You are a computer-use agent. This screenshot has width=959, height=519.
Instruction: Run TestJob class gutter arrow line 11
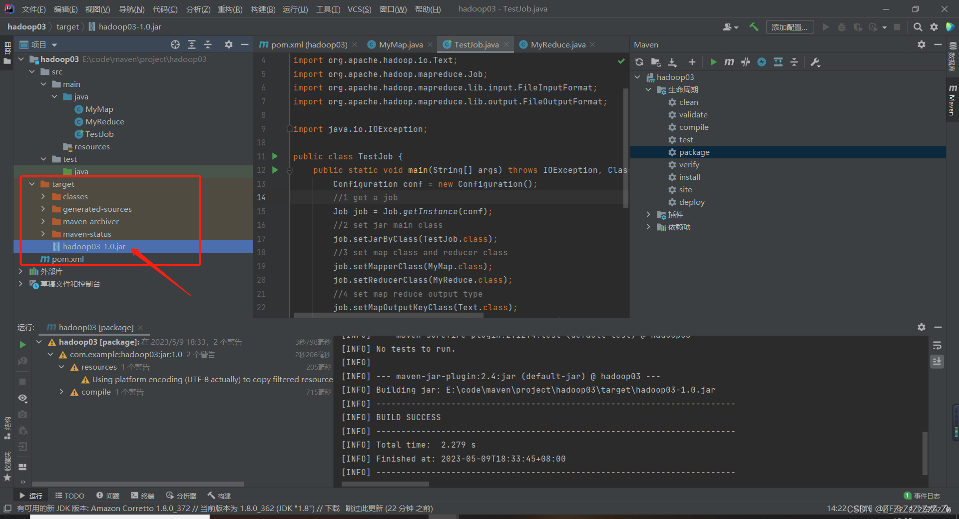pyautogui.click(x=275, y=156)
